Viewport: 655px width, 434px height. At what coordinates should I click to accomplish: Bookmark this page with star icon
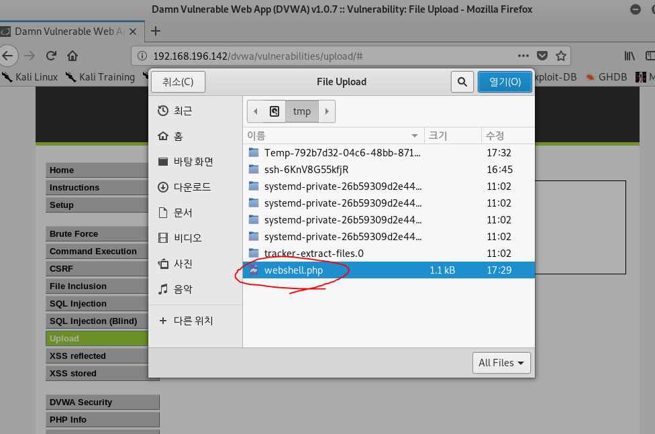(x=561, y=56)
